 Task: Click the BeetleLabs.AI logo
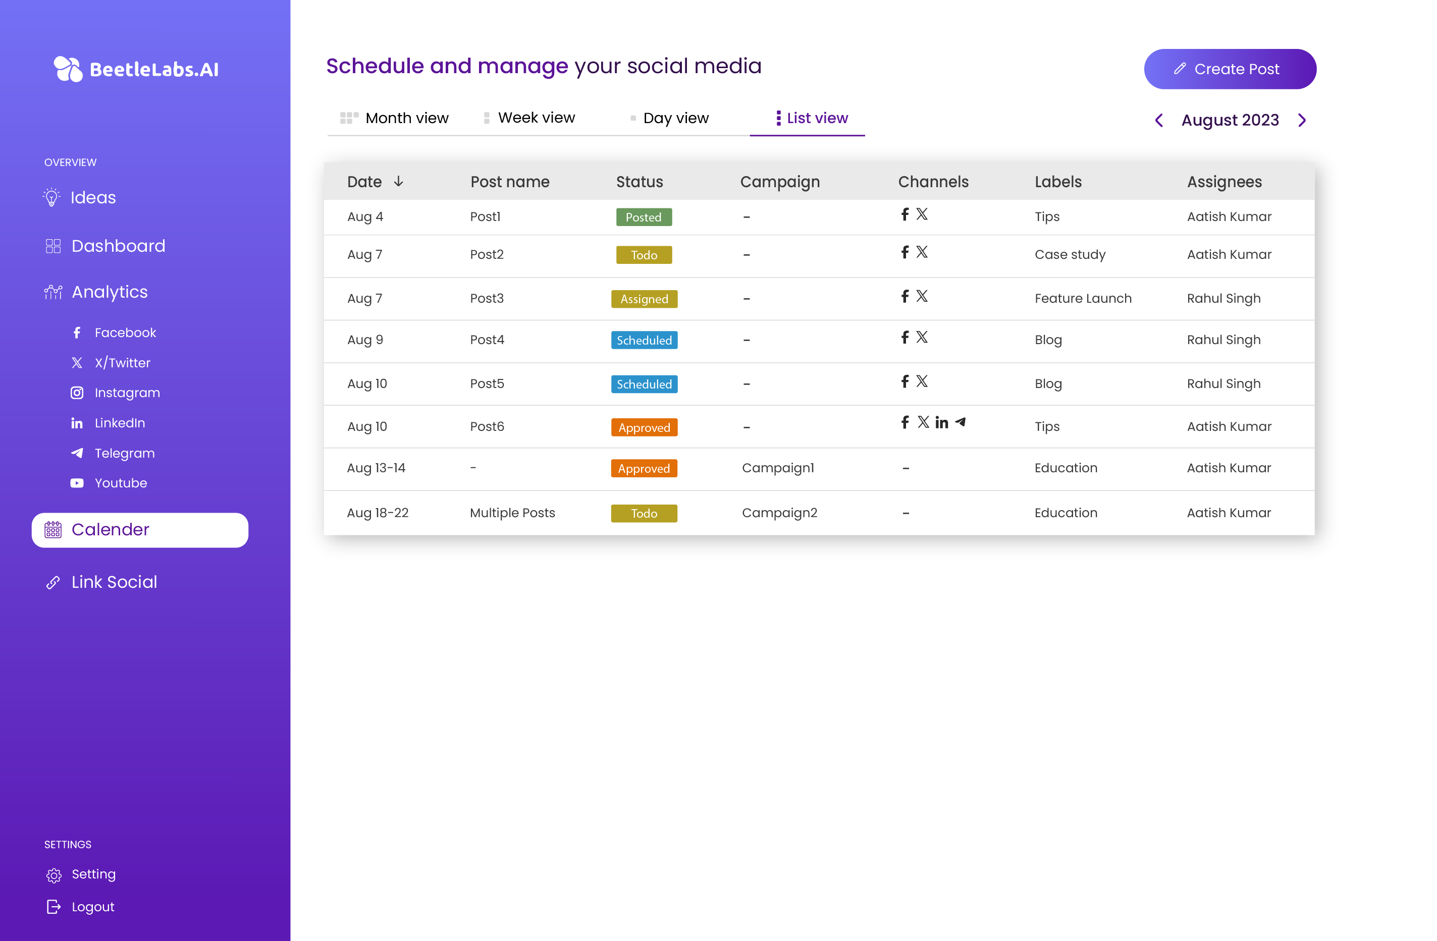136,69
